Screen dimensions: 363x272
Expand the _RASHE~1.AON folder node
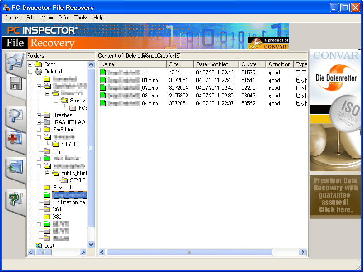(39, 122)
